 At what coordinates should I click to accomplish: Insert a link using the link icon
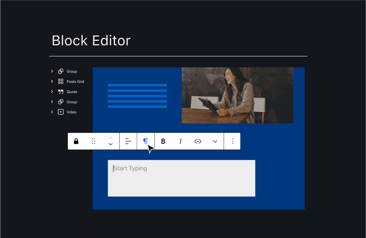coord(198,141)
